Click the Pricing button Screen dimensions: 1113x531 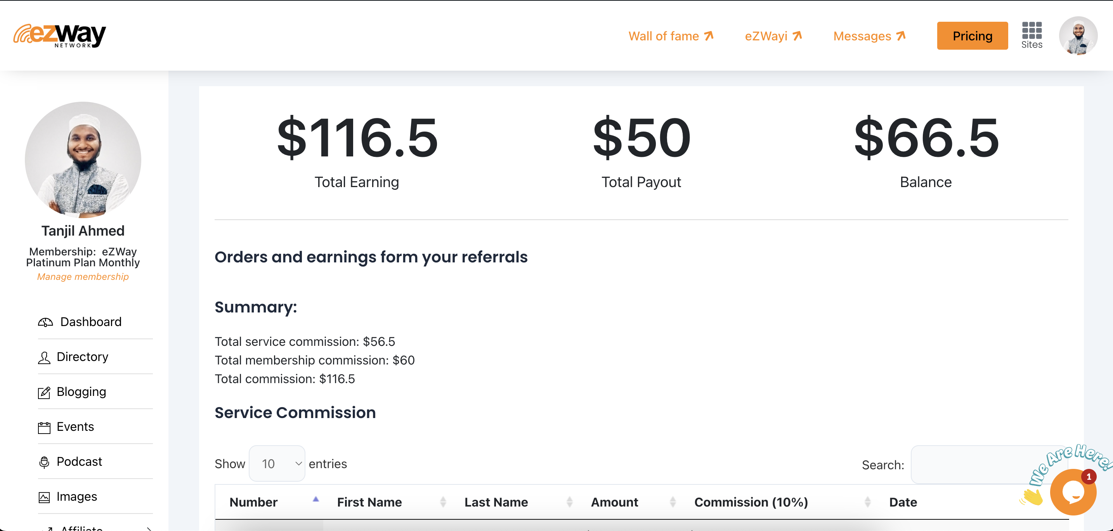tap(972, 36)
